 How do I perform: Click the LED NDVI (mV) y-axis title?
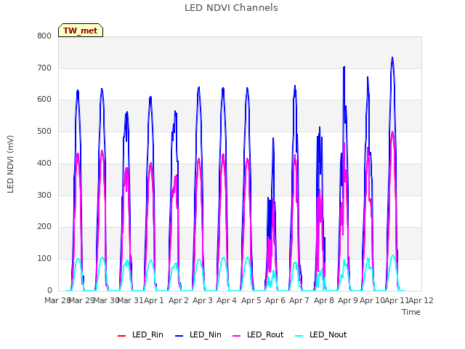pos(10,164)
